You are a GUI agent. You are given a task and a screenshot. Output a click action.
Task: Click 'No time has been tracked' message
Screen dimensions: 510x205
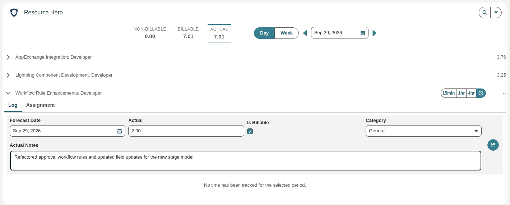pyautogui.click(x=255, y=185)
